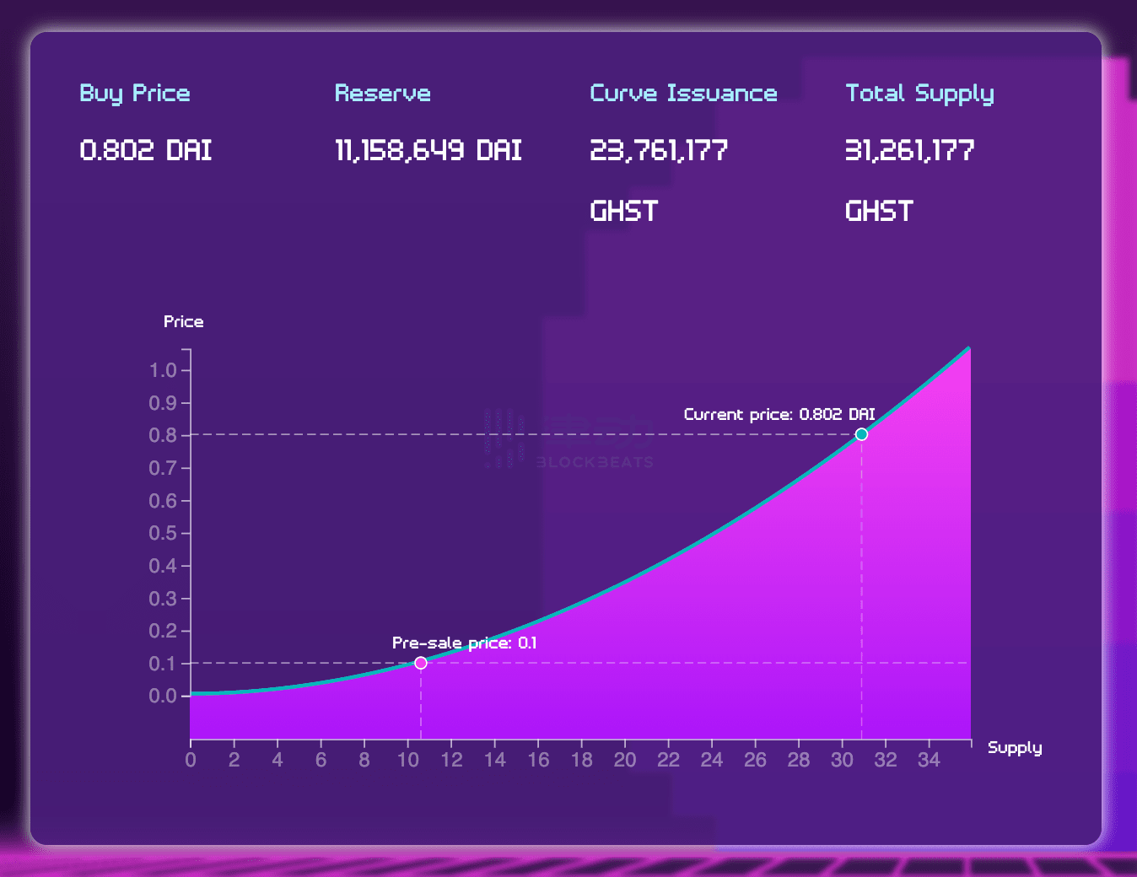Select the Total Supply heading

tap(919, 94)
